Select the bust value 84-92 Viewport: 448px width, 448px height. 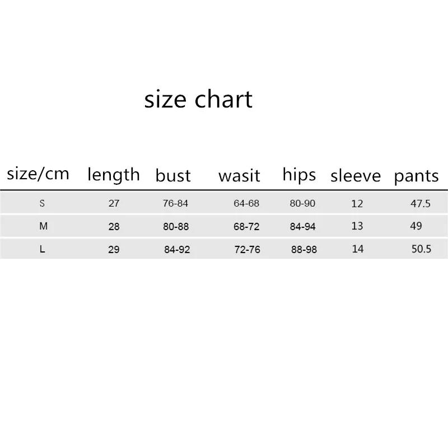pos(177,250)
